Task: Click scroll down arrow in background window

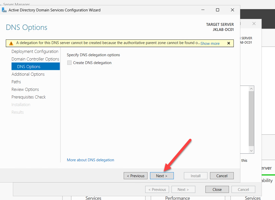Action: (251, 151)
